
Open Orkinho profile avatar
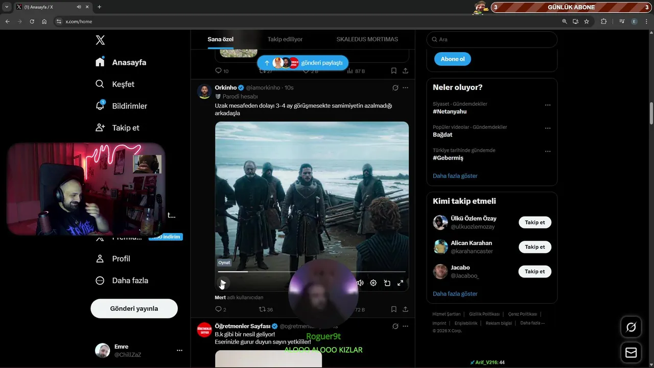click(204, 91)
